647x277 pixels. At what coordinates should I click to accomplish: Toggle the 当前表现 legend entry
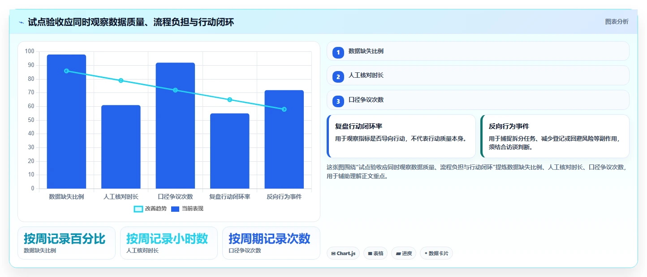[187, 209]
